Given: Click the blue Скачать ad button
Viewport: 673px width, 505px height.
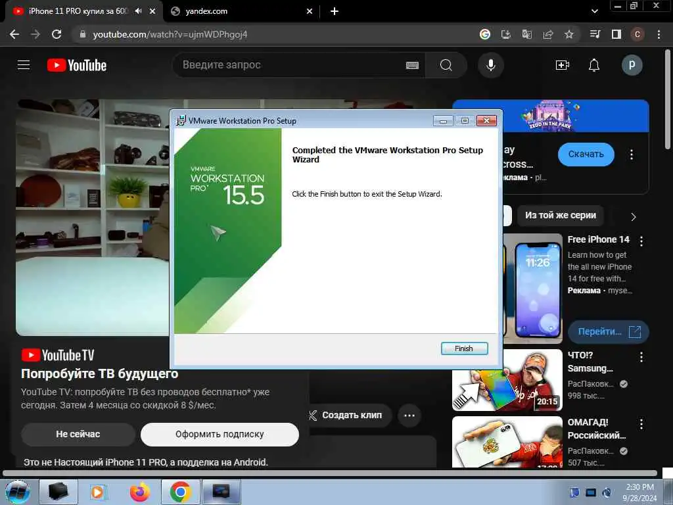Looking at the screenshot, I should [586, 154].
